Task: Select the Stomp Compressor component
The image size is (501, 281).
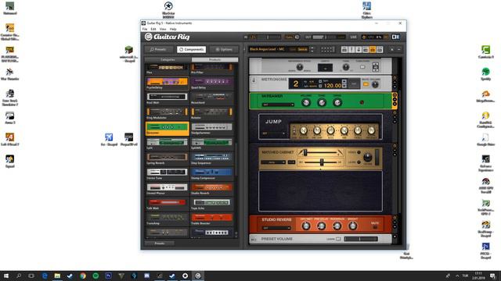Action: (x=211, y=173)
